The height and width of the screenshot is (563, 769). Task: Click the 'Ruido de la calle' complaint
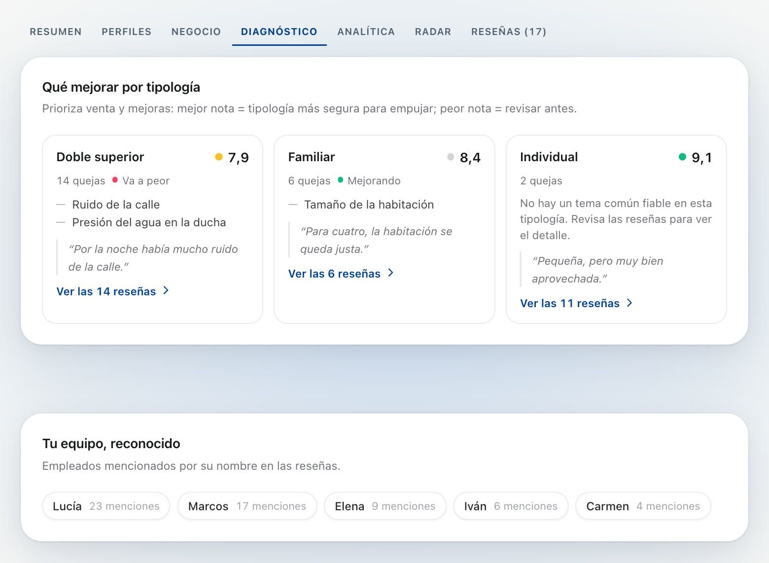click(x=116, y=205)
